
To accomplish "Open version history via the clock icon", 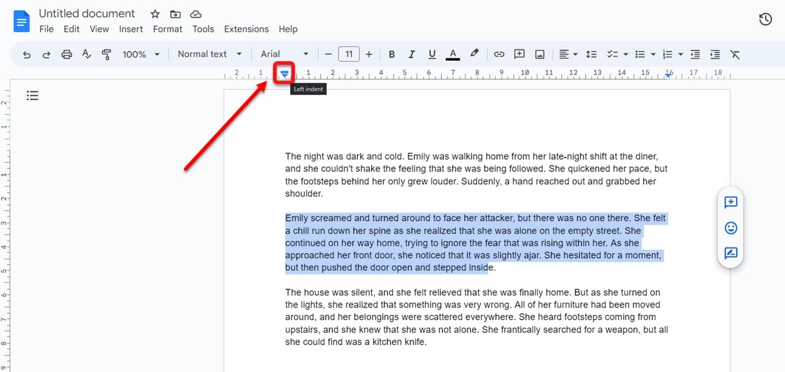I will tap(765, 19).
